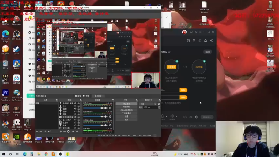
Task: Add a new source with plus icon
Action: coord(61,132)
